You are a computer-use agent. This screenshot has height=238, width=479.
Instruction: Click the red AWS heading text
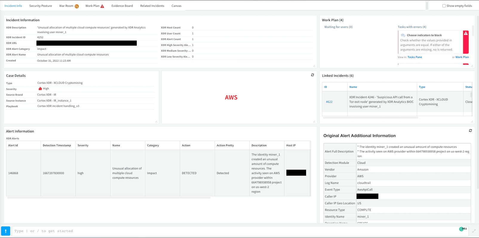tap(231, 98)
